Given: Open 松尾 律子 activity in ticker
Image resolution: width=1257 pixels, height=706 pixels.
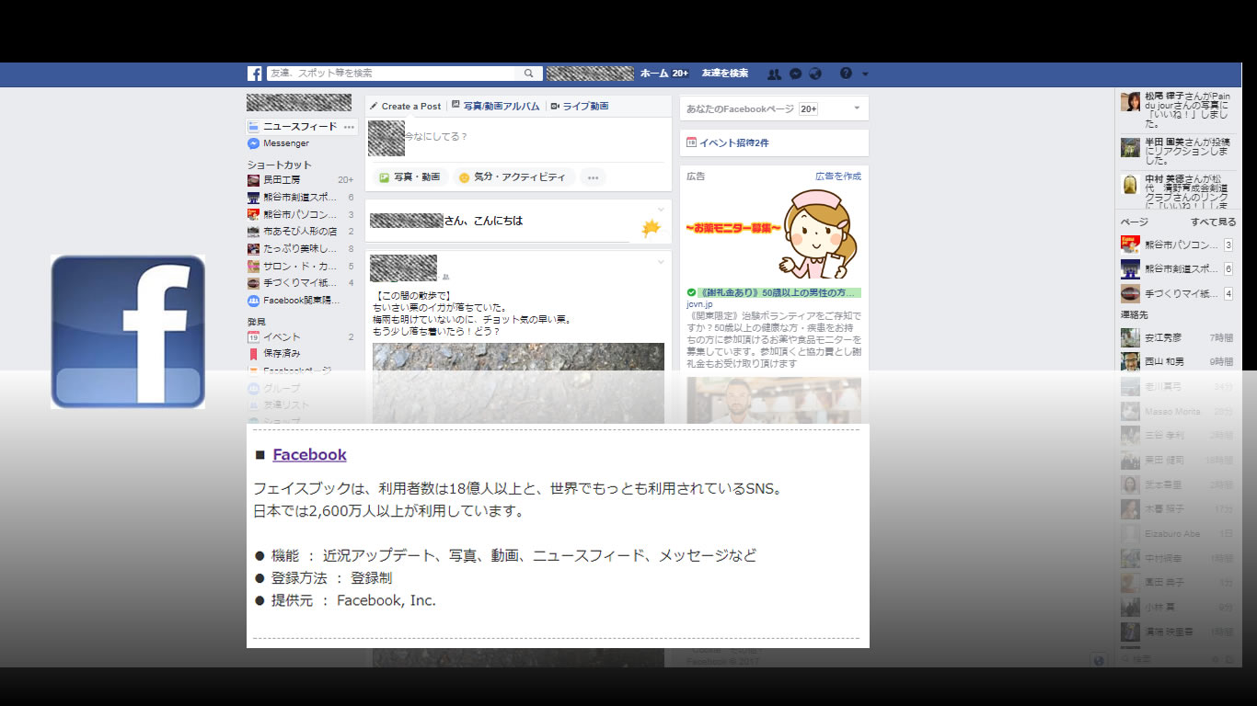Looking at the screenshot, I should [1177, 108].
